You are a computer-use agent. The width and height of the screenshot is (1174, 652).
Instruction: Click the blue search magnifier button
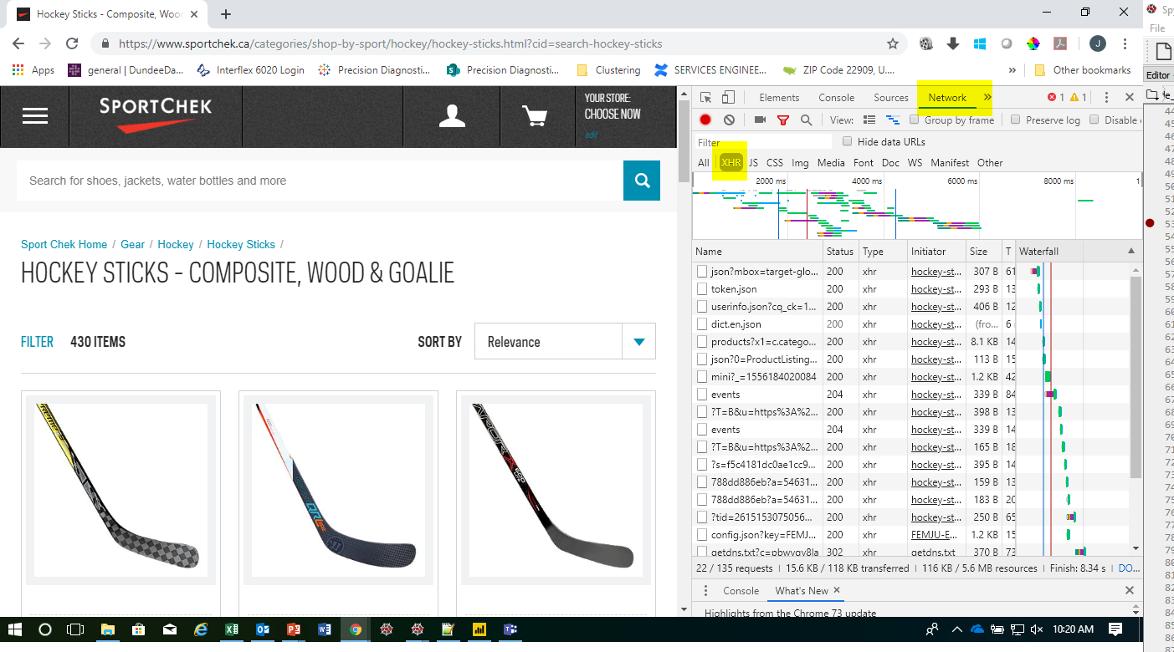point(642,181)
